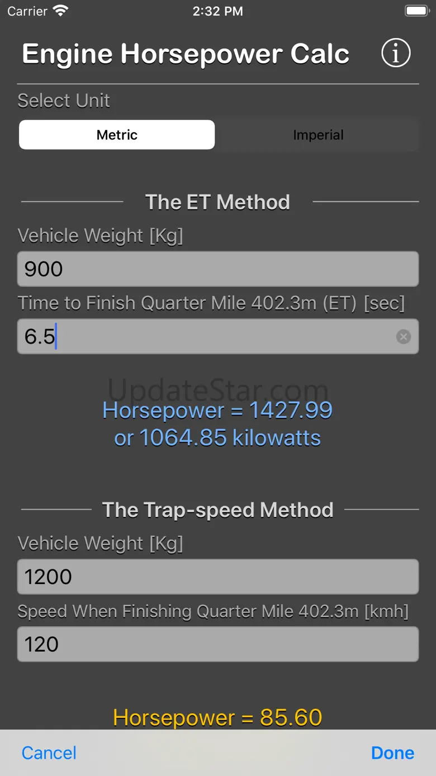Tap the Engine Horsepower Calc title

tap(186, 54)
